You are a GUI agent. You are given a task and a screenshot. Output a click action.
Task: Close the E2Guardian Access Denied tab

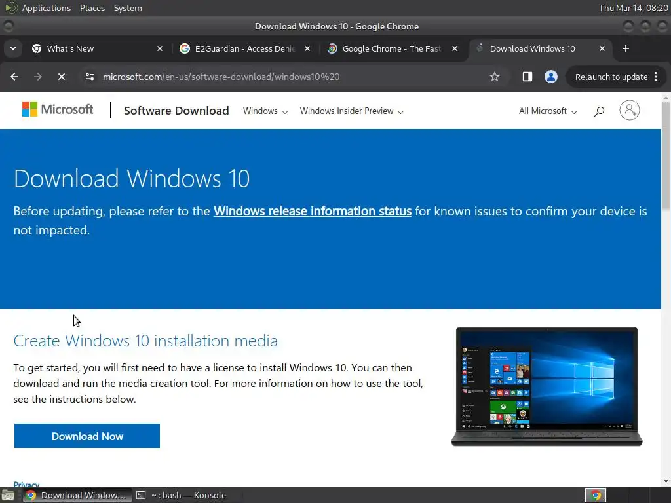point(307,48)
